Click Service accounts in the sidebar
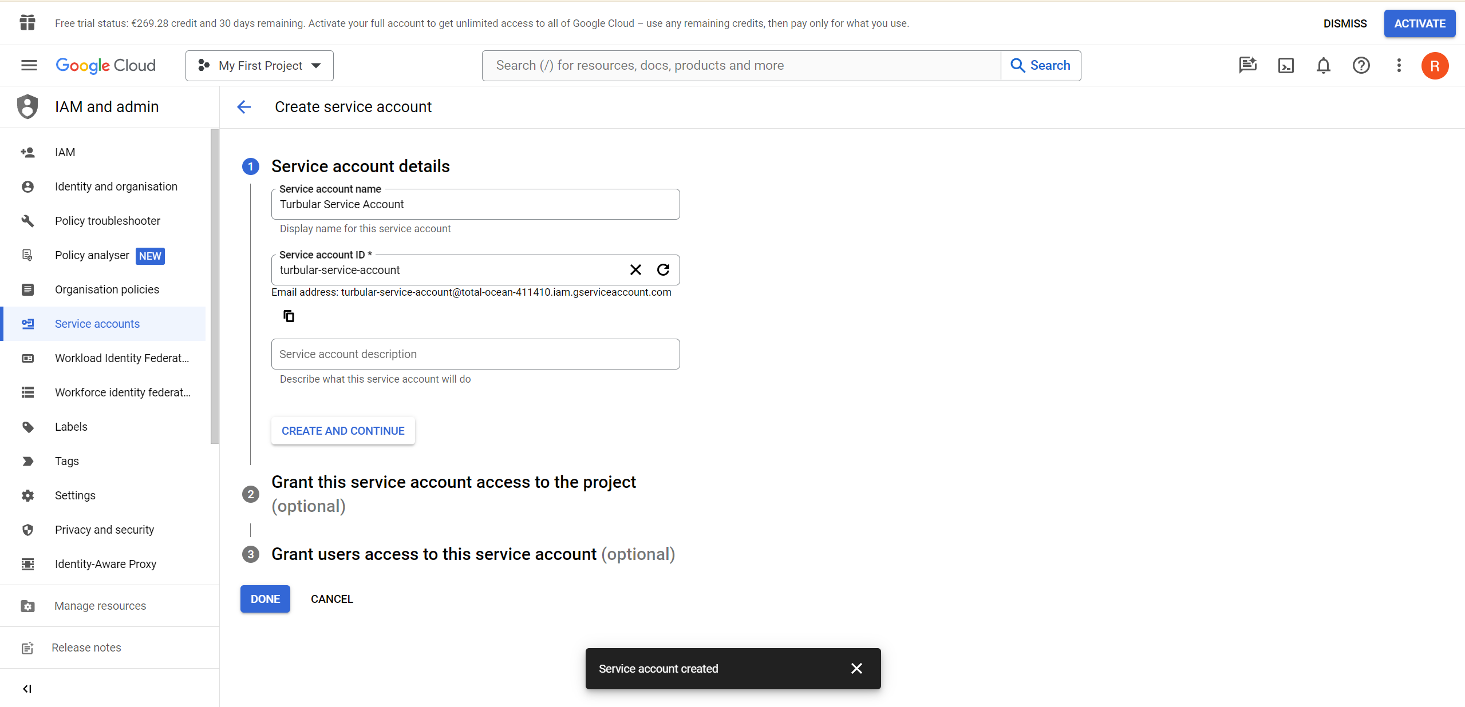The width and height of the screenshot is (1465, 707). [97, 324]
